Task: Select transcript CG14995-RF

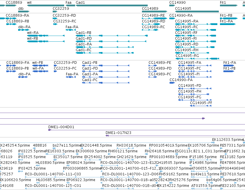Action: [x=195, y=36]
